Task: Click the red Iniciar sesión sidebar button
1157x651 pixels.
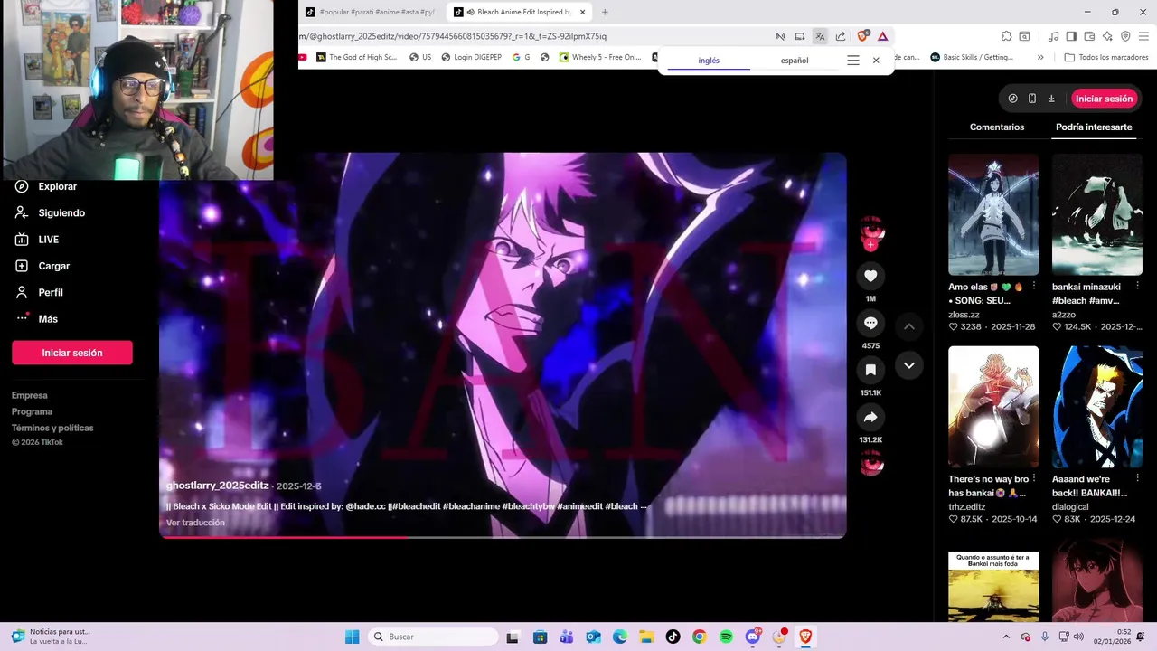Action: [x=72, y=353]
